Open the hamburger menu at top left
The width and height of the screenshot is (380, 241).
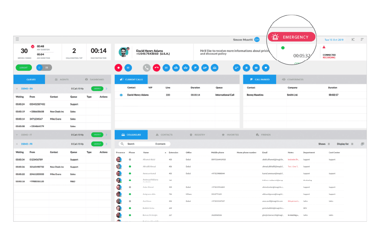17,39
